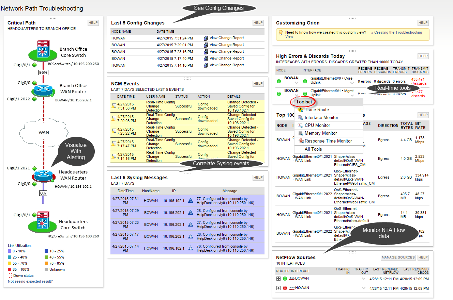Click HELP in the Critical Path panel
This screenshot has width=453, height=300.
[93, 23]
